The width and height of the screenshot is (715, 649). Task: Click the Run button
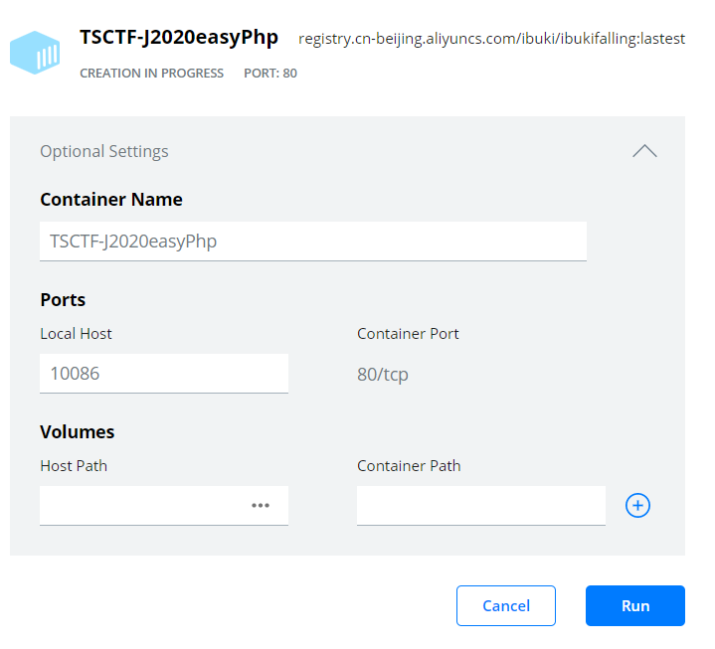pyautogui.click(x=634, y=605)
